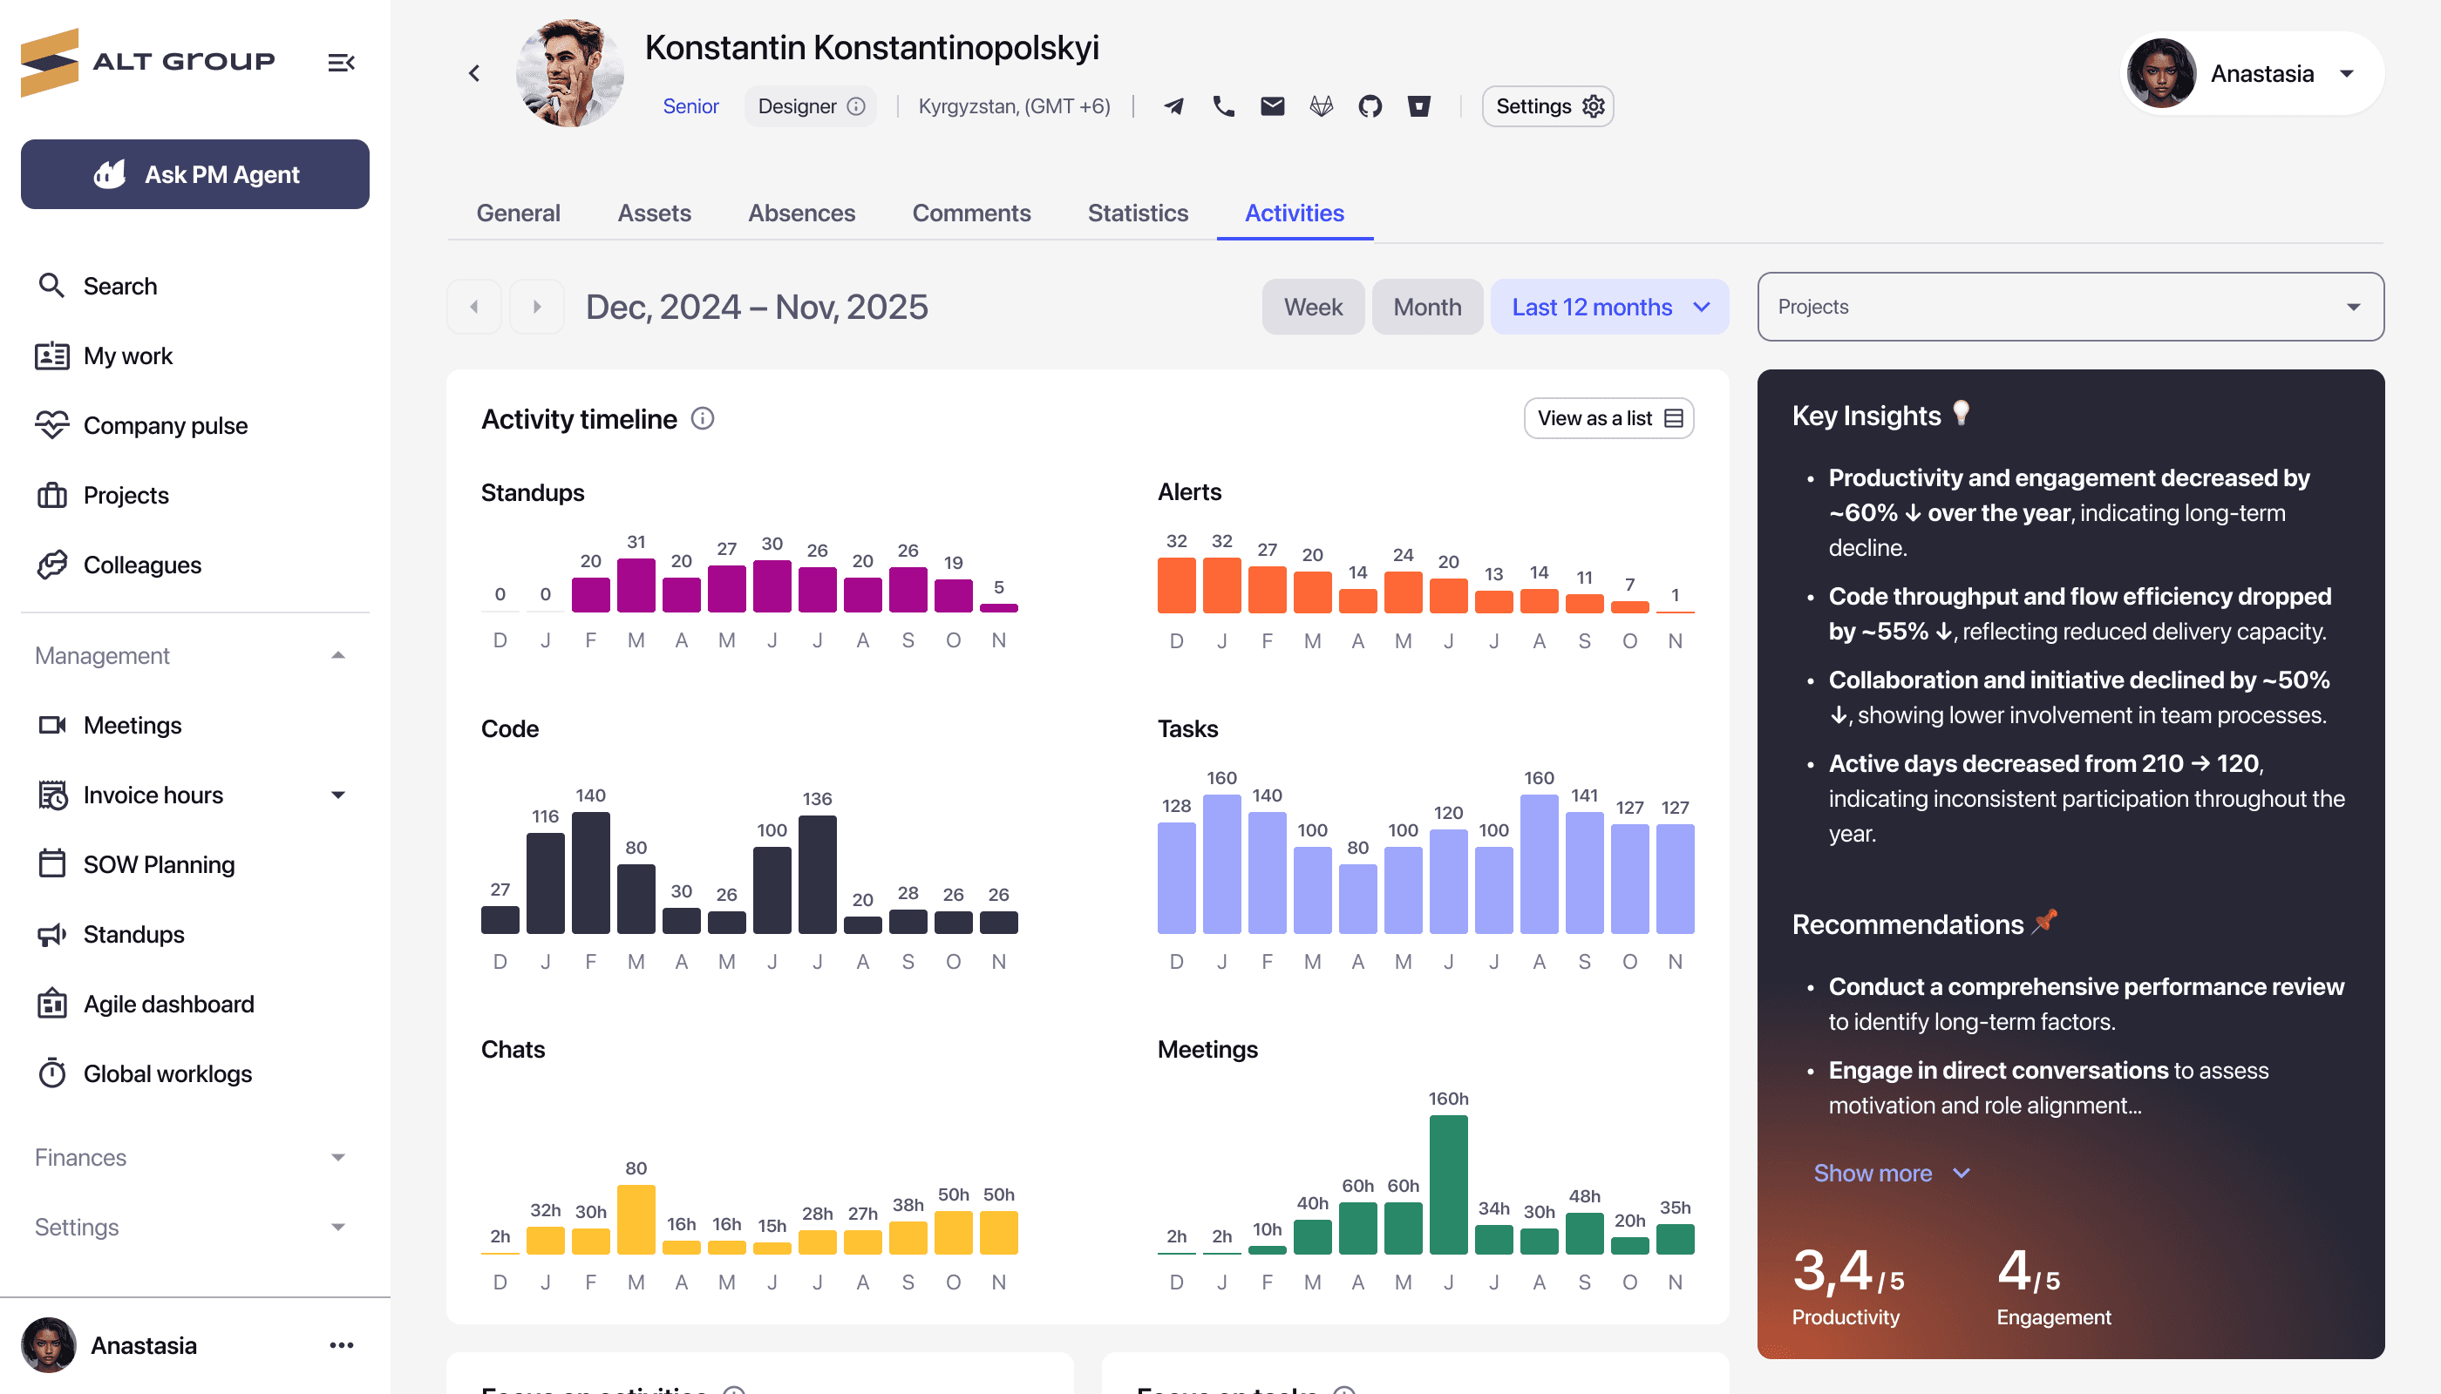Switch to the Absences tab
This screenshot has width=2441, height=1394.
point(801,213)
